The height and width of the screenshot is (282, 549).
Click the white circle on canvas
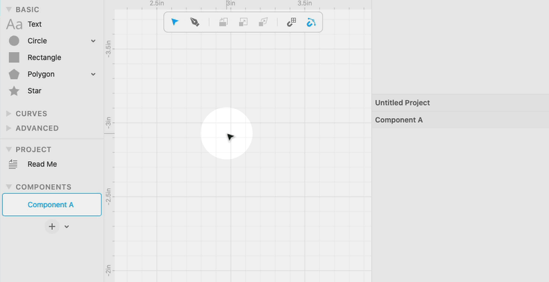227,133
